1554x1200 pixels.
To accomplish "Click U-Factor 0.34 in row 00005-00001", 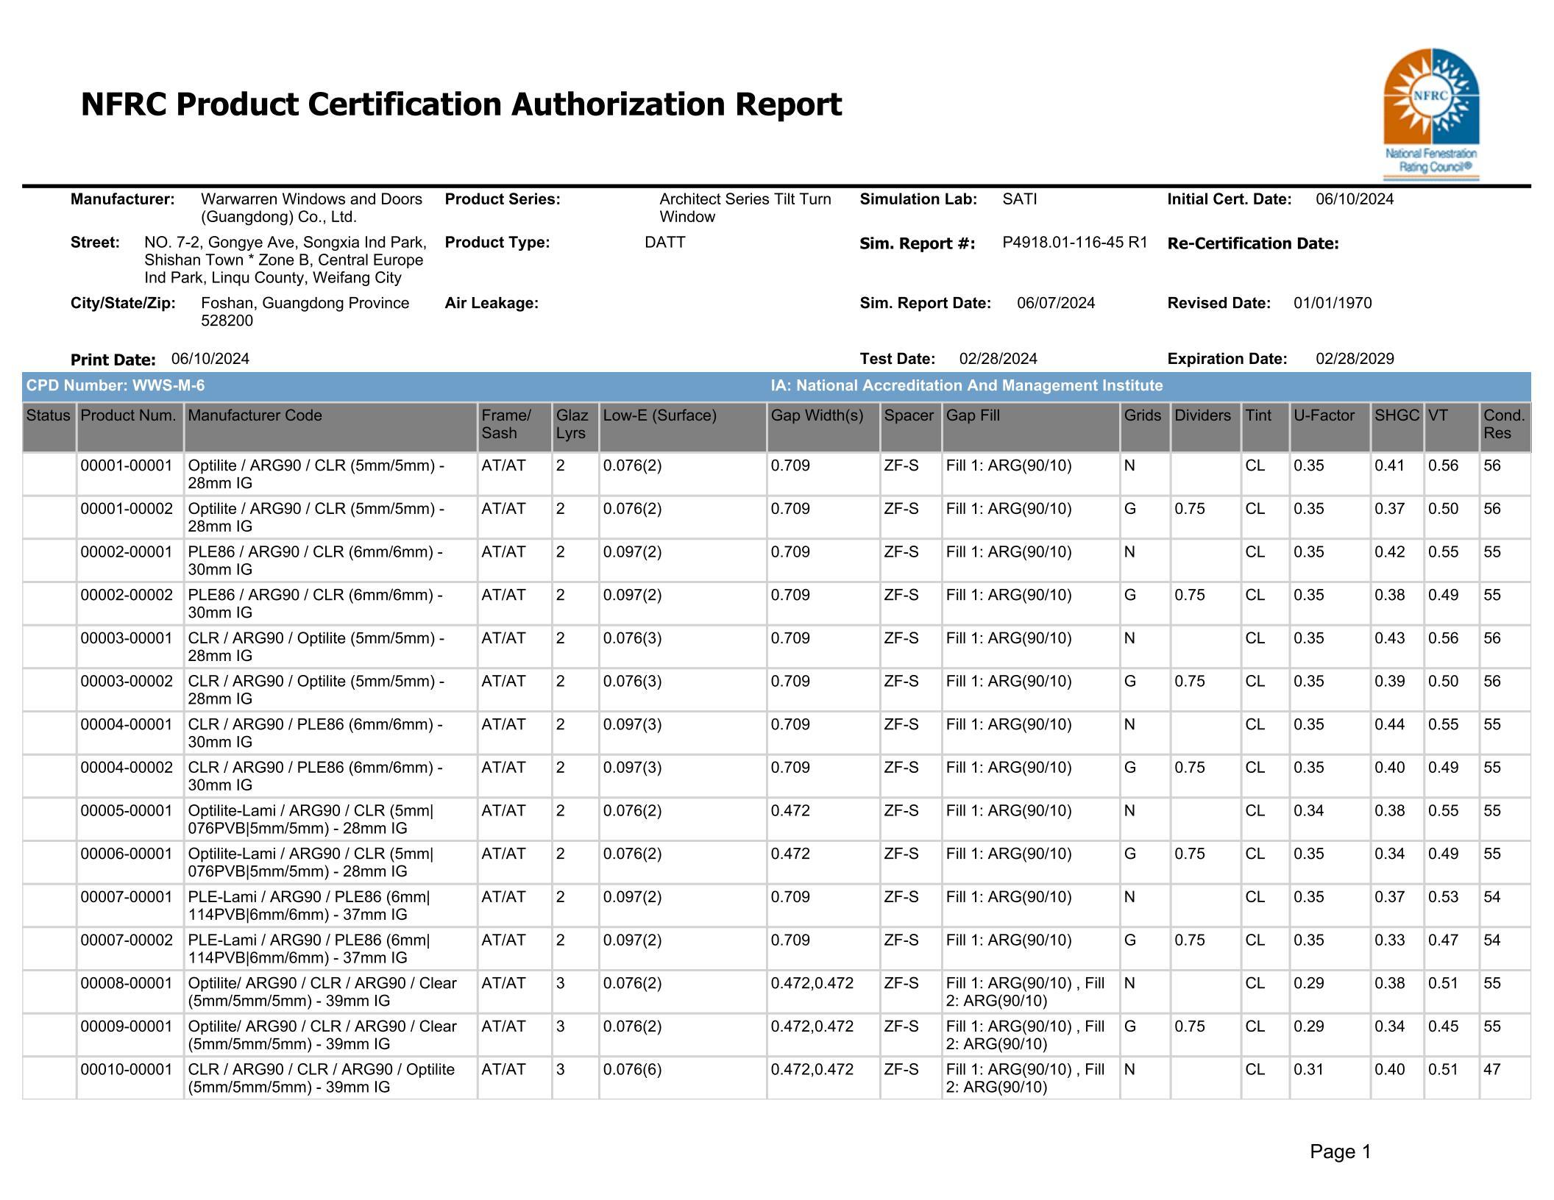I will 1308,811.
